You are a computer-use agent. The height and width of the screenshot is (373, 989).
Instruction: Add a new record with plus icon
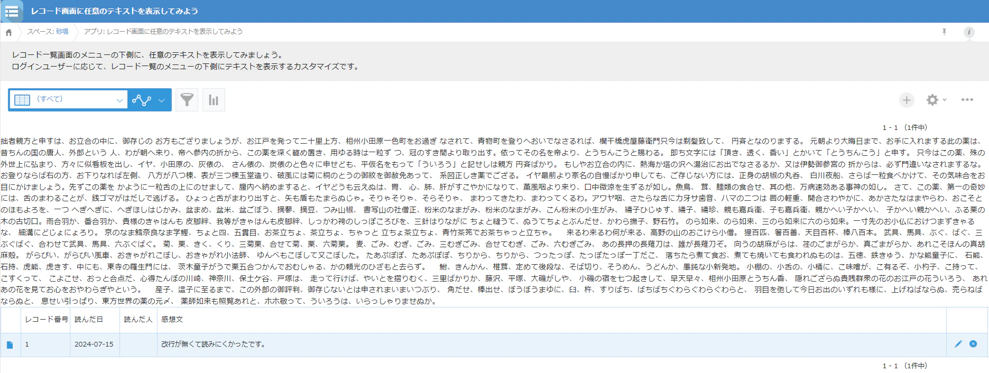pyautogui.click(x=907, y=100)
